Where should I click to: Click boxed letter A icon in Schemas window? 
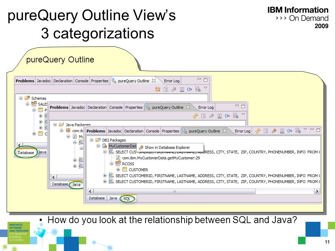pos(182,90)
